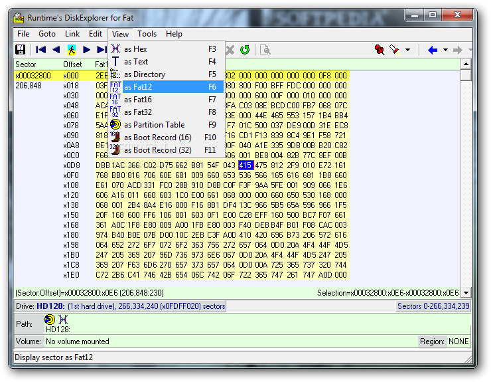This screenshot has width=491, height=382.
Task: Close the open View menu
Action: 120,34
